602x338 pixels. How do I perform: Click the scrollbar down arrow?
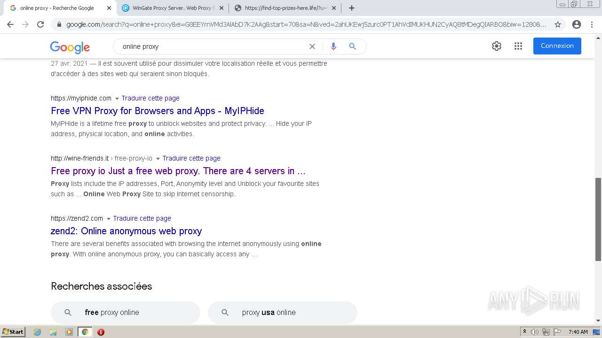(598, 321)
